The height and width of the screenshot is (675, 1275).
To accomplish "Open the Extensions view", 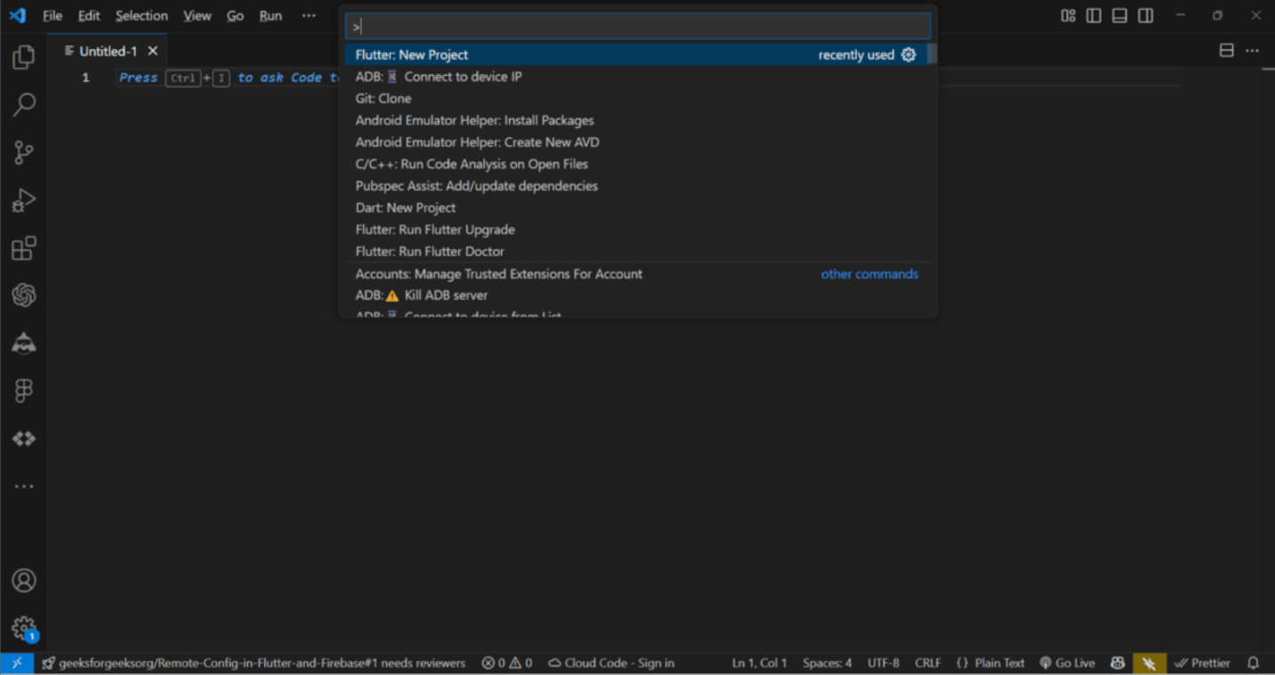I will point(24,248).
